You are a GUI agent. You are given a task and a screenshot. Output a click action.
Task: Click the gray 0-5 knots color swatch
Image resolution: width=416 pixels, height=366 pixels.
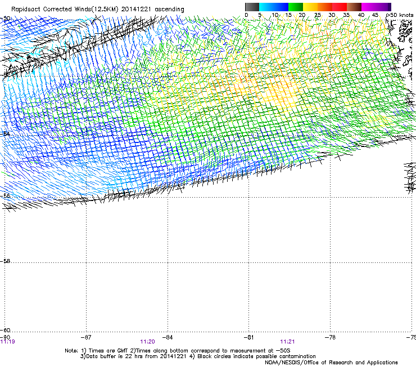(x=252, y=7)
